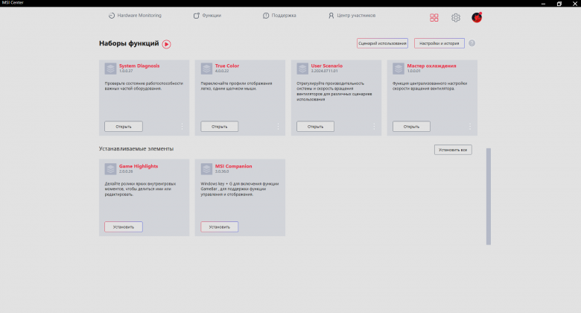This screenshot has width=581, height=313.
Task: Open System Diagnosis with Открыть button
Action: coord(124,127)
